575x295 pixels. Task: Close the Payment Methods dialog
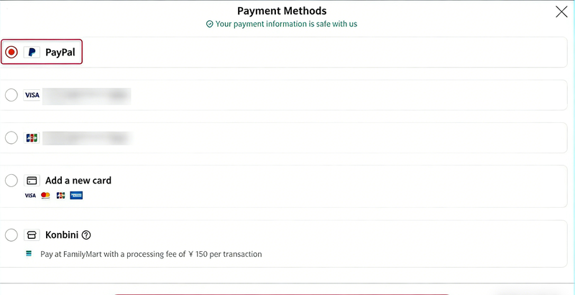coord(561,12)
